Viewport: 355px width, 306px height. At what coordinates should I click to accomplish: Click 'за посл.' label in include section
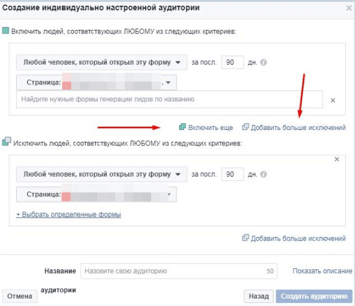coord(204,62)
